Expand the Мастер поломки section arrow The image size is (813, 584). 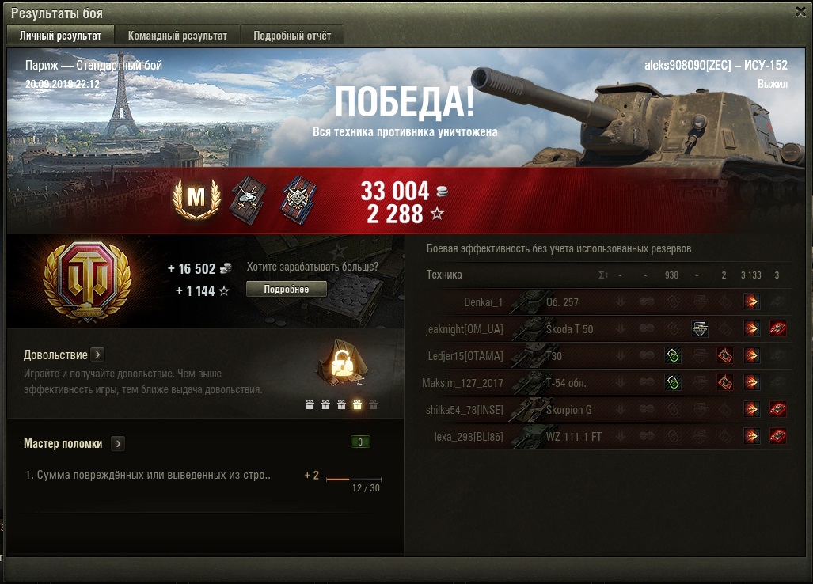pos(118,444)
